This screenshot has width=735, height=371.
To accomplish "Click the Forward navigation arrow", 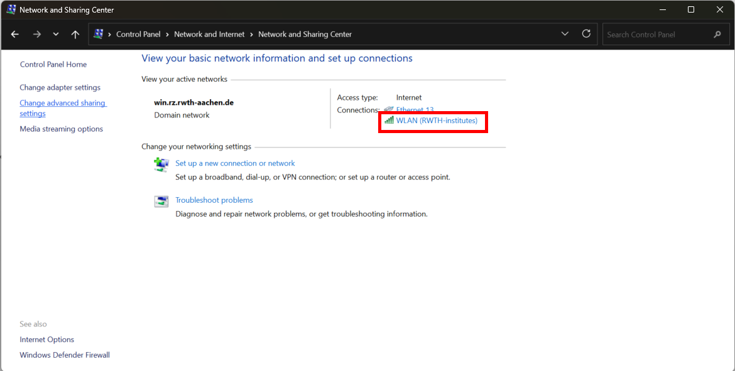I will [36, 35].
